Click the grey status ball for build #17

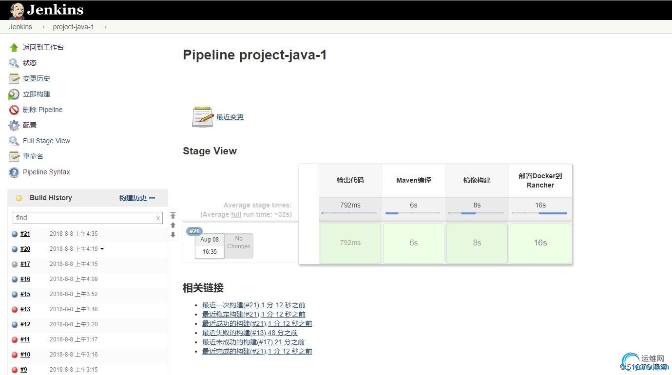tap(15, 264)
